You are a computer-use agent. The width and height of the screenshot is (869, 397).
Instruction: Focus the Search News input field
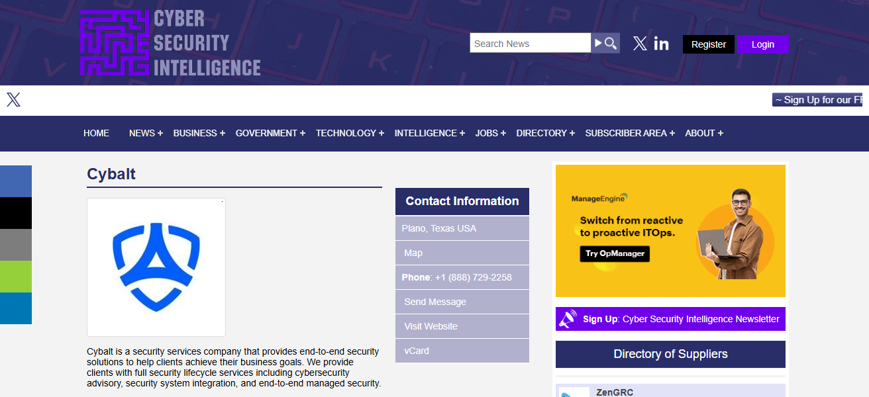click(x=531, y=43)
